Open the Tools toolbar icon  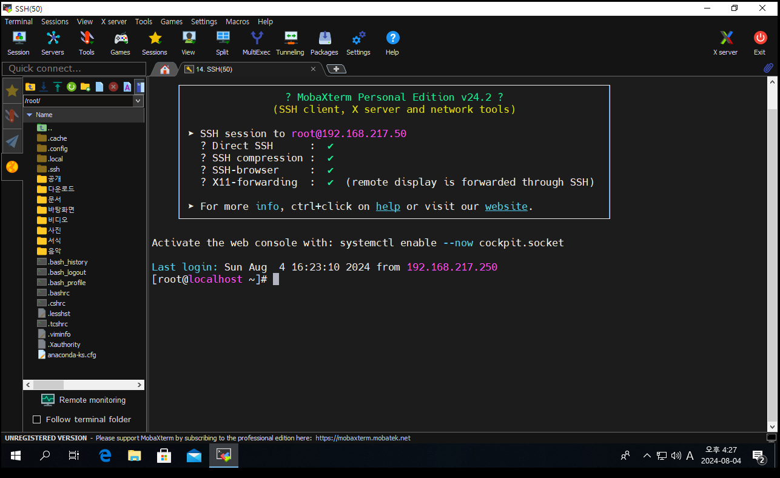(87, 42)
